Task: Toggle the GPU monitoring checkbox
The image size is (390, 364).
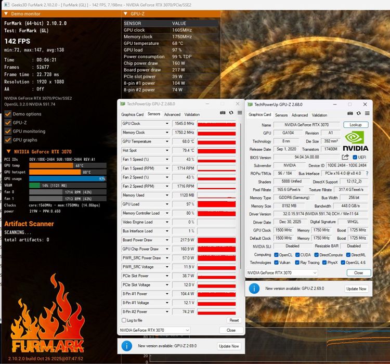Action: pos(8,132)
